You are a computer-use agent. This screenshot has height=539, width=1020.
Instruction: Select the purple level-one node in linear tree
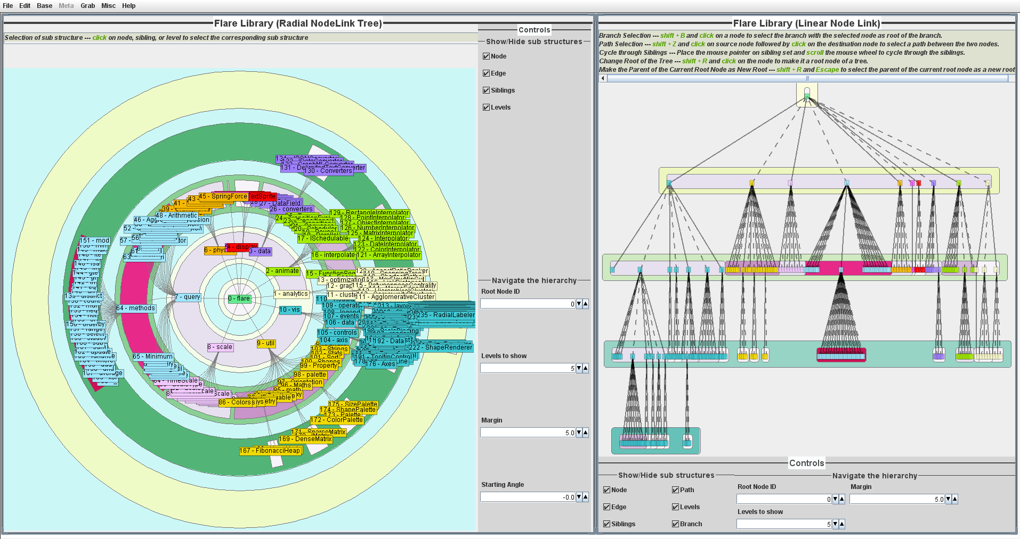coord(933,183)
